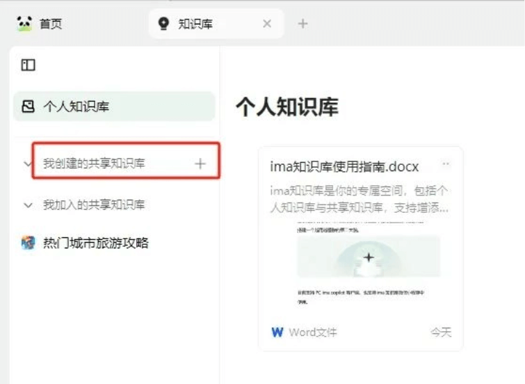Click the 热门城市旅游攻略 avatar icon

point(28,243)
